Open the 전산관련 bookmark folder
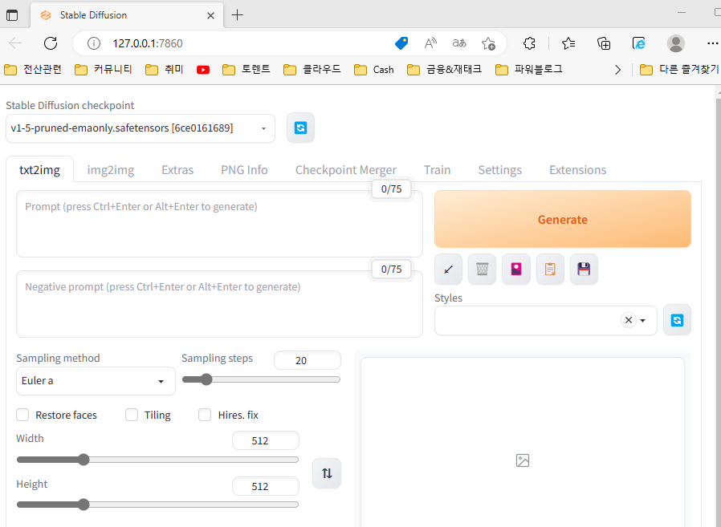721x527 pixels. [x=33, y=69]
